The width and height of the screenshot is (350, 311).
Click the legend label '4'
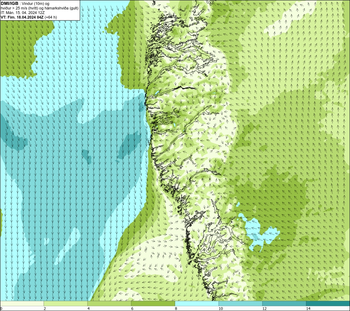coord(89,309)
